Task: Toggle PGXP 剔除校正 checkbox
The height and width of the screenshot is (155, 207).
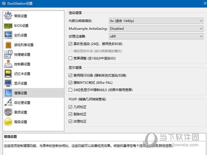Action: [70, 114]
